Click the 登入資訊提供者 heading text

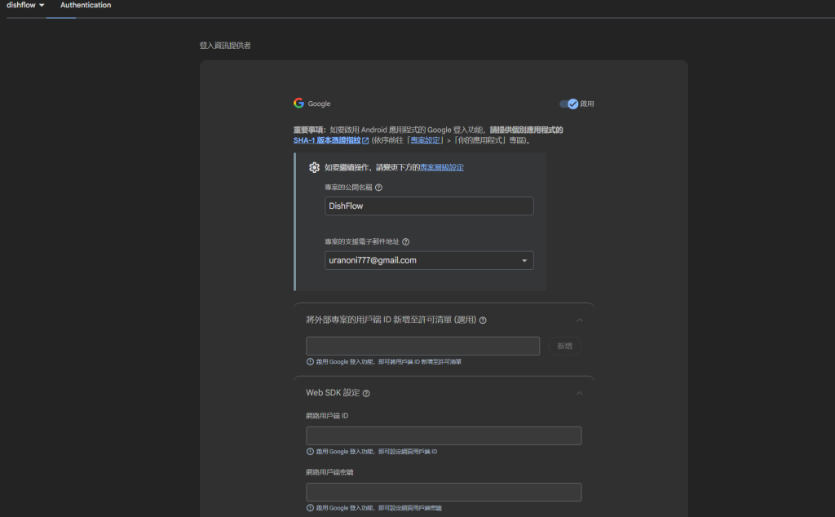tap(225, 45)
